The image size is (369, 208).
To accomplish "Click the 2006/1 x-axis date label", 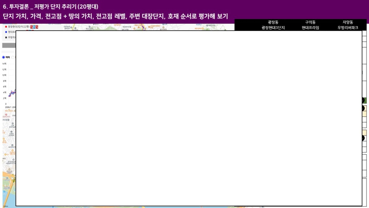I will (8, 107).
